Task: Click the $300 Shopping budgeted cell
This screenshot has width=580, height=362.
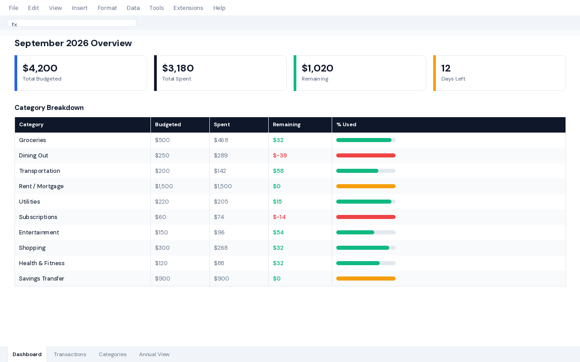Action: tap(180, 248)
